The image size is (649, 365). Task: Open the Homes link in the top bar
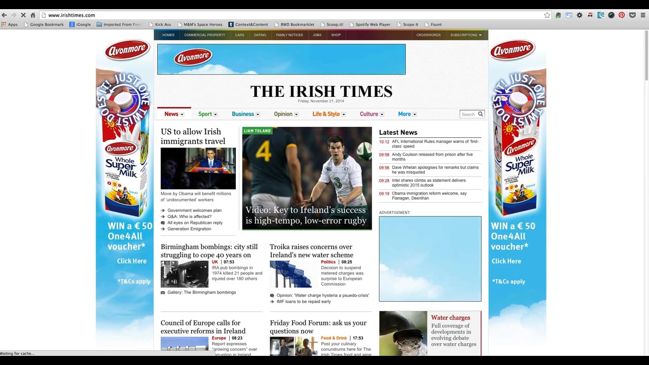(168, 35)
